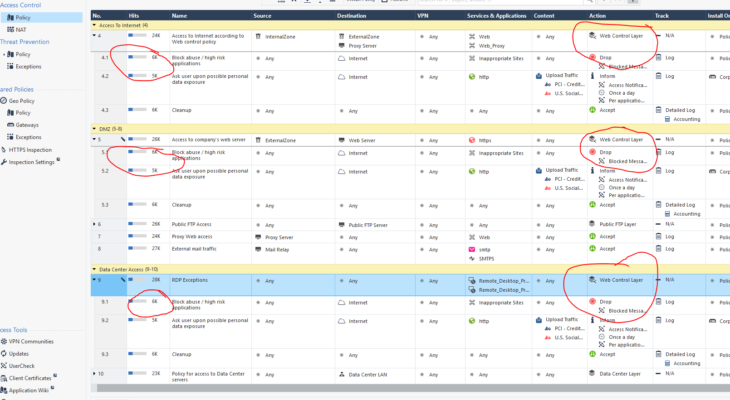Collapse the DMZ (5-8) section
This screenshot has height=400, width=730.
94,129
